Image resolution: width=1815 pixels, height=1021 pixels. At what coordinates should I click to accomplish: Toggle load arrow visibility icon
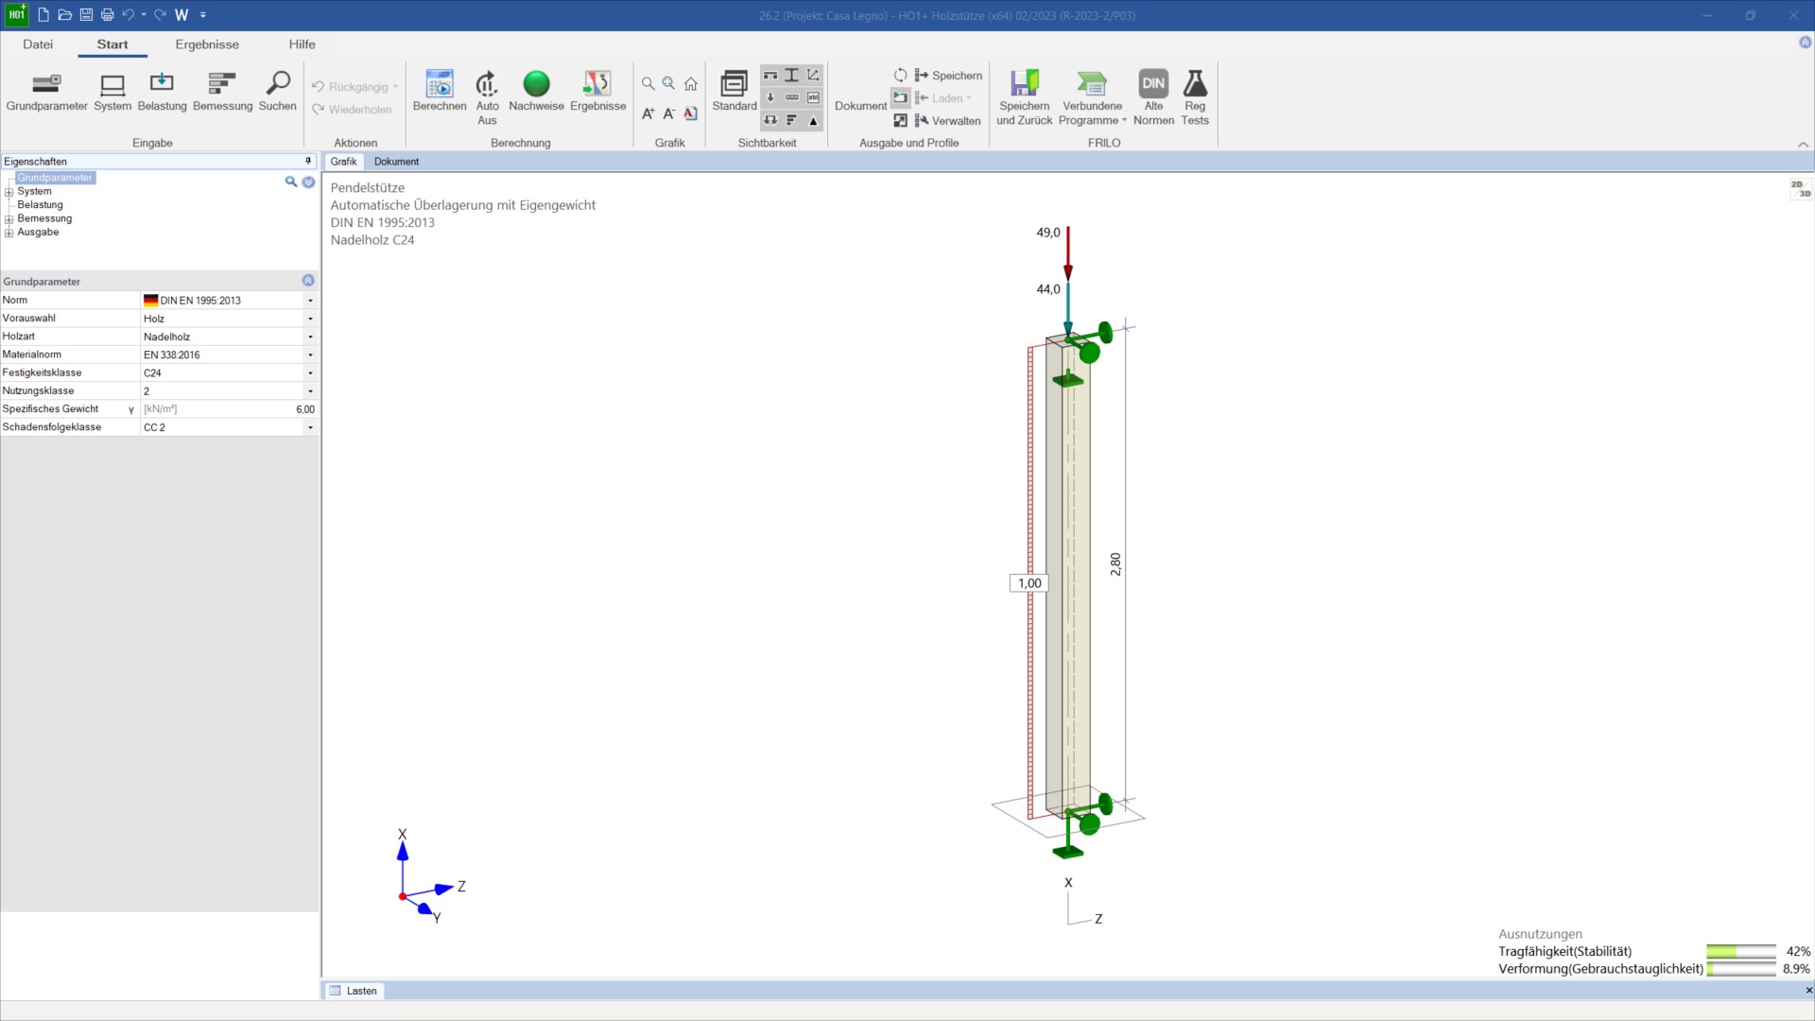(770, 97)
